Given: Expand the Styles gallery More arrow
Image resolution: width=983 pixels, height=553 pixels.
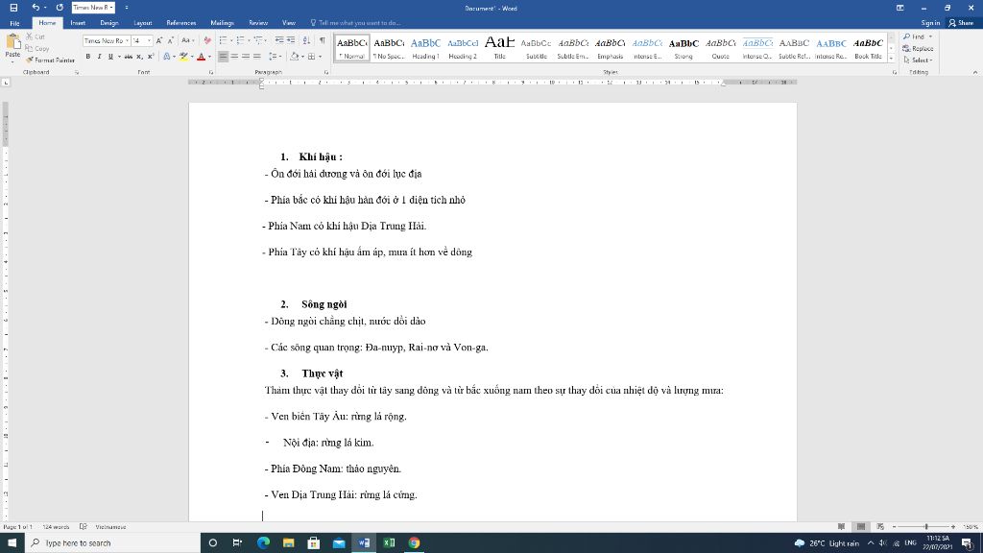Looking at the screenshot, I should pyautogui.click(x=891, y=58).
